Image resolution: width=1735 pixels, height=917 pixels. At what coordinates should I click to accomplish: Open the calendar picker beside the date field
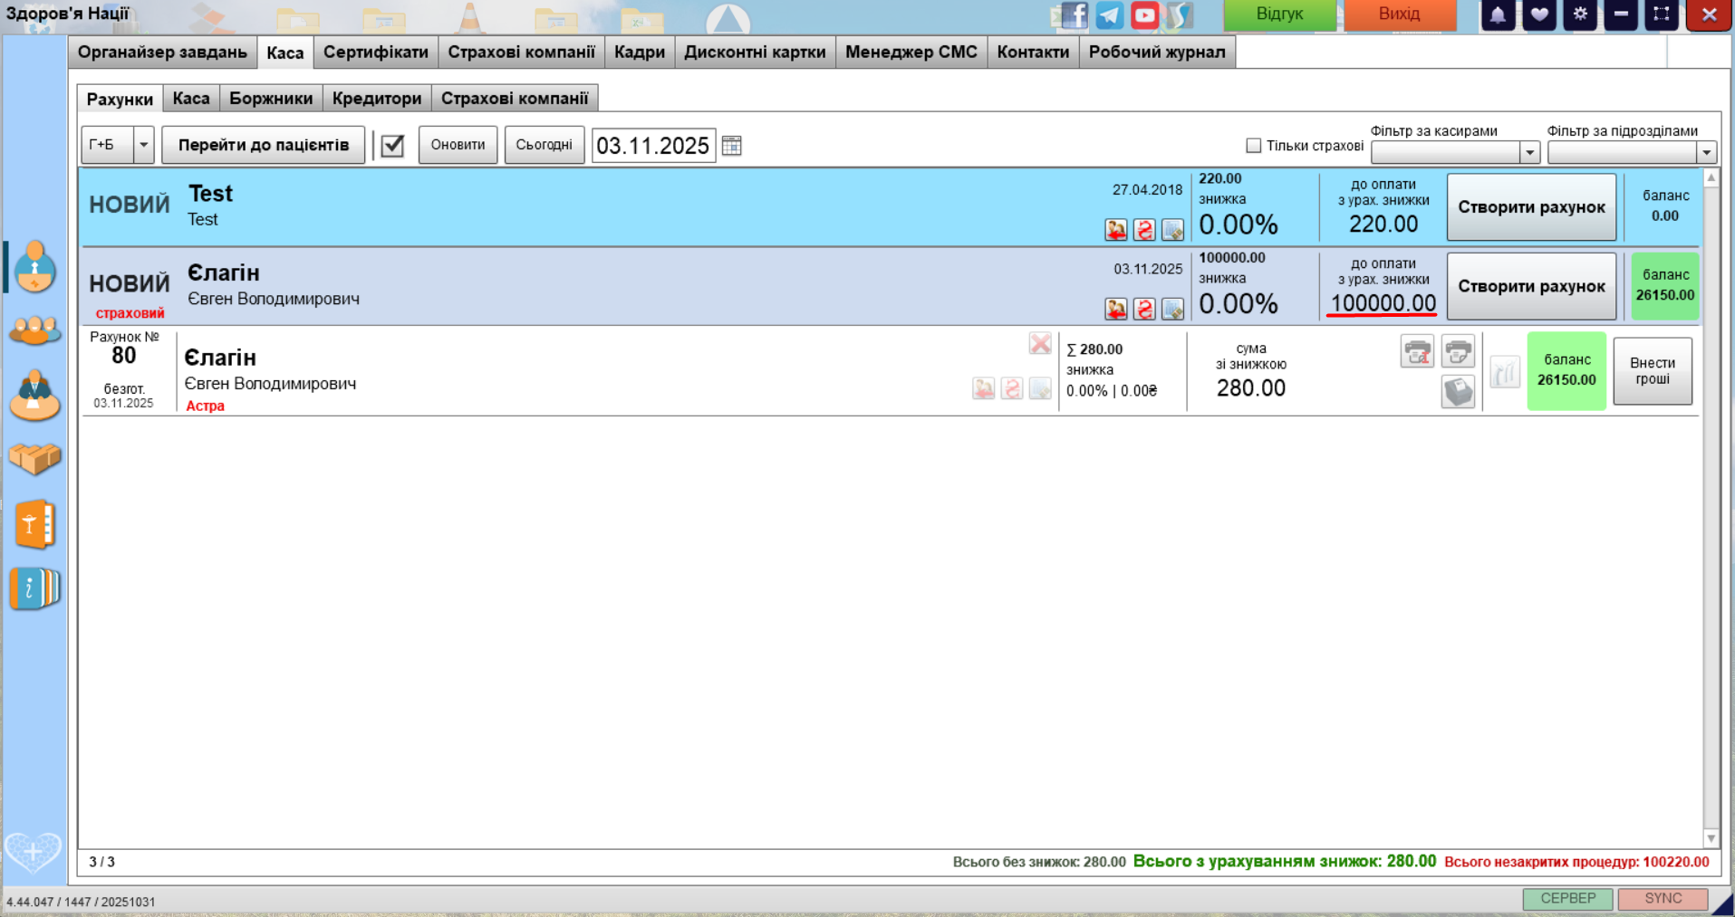tap(732, 146)
